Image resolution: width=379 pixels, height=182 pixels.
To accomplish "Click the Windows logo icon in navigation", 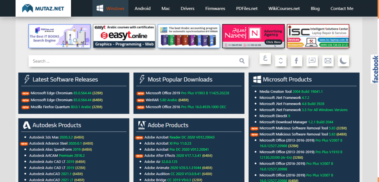I will 100,8.
